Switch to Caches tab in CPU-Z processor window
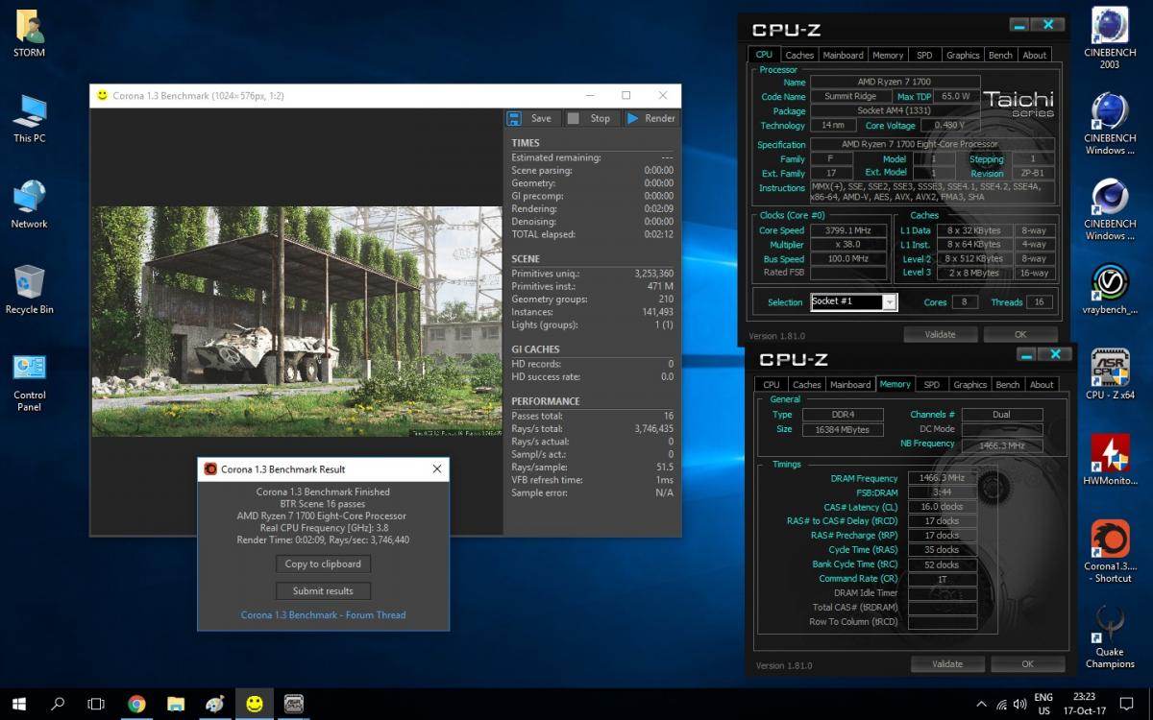1153x720 pixels. point(799,55)
